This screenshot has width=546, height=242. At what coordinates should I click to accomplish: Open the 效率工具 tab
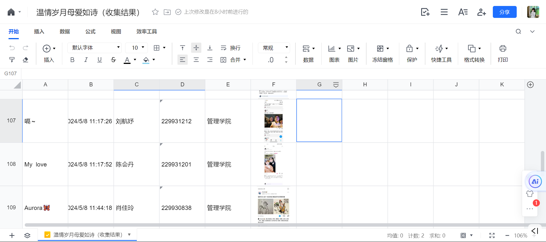(146, 32)
